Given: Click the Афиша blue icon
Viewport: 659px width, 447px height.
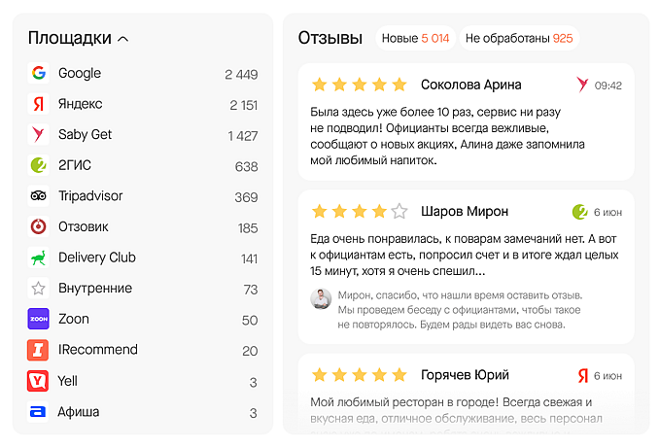Looking at the screenshot, I should pyautogui.click(x=39, y=412).
